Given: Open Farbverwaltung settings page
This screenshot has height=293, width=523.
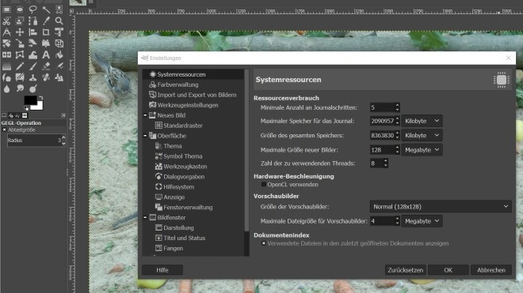Looking at the screenshot, I should [178, 85].
